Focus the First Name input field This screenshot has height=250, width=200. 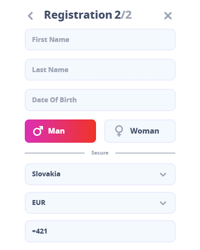[100, 40]
